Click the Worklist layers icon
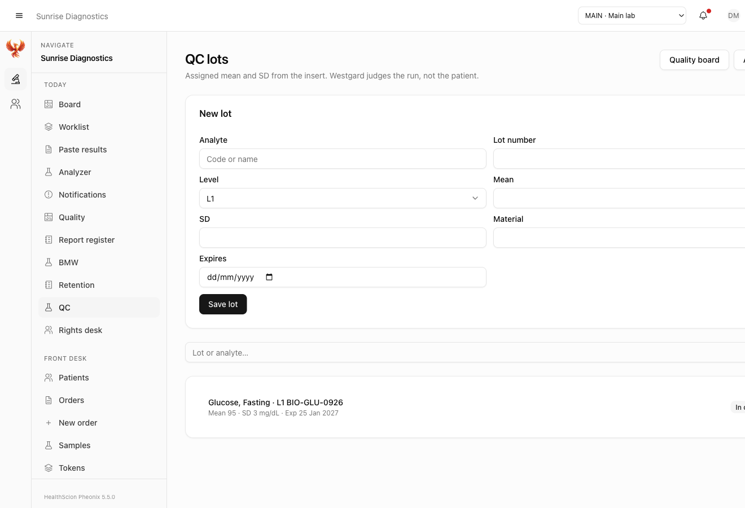 pos(49,127)
